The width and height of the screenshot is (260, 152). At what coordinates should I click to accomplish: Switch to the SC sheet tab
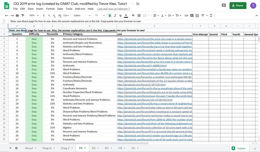pos(135,148)
